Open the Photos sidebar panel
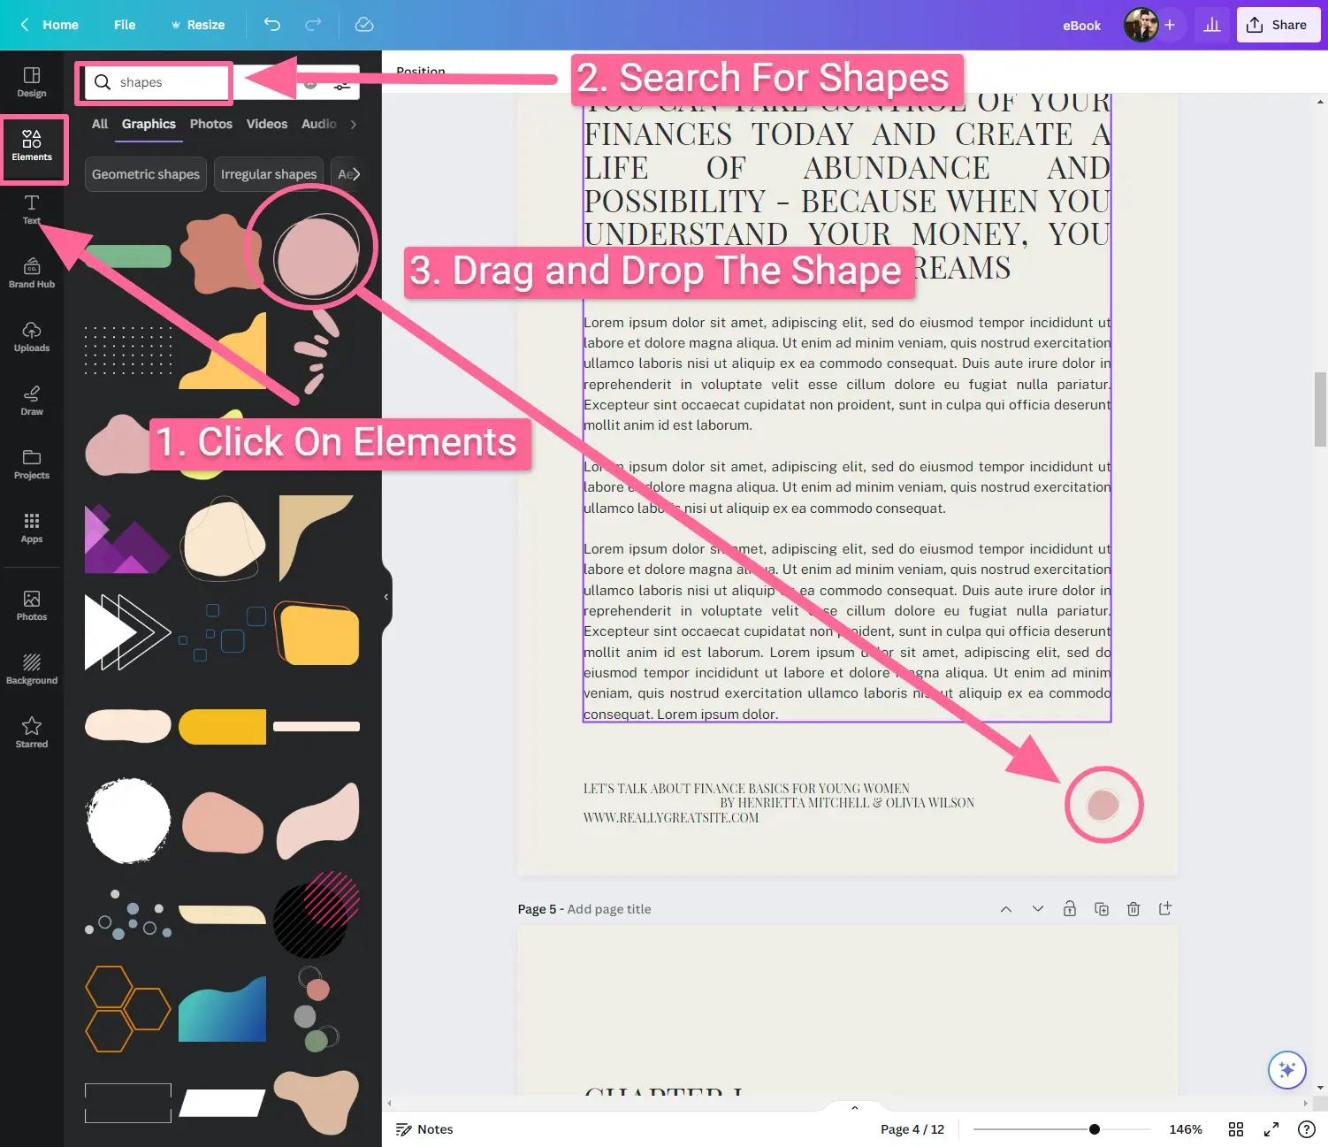The image size is (1328, 1147). point(32,606)
